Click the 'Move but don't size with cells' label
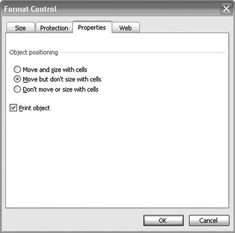The image size is (235, 233). (x=62, y=79)
